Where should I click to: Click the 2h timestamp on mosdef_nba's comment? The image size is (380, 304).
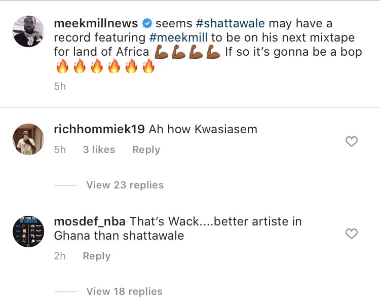(x=60, y=256)
